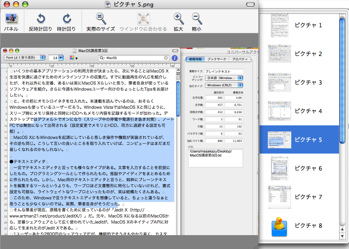The height and width of the screenshot is (249, 349).
Task: Click split-view icon above editor scrollbar
Action: point(178,73)
